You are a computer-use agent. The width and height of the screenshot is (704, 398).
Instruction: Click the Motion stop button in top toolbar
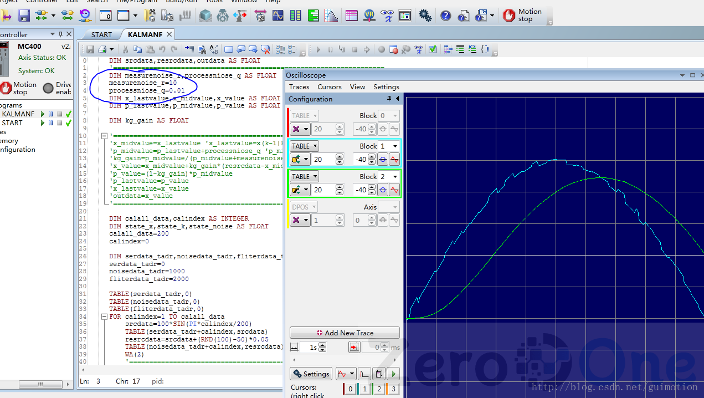point(522,16)
